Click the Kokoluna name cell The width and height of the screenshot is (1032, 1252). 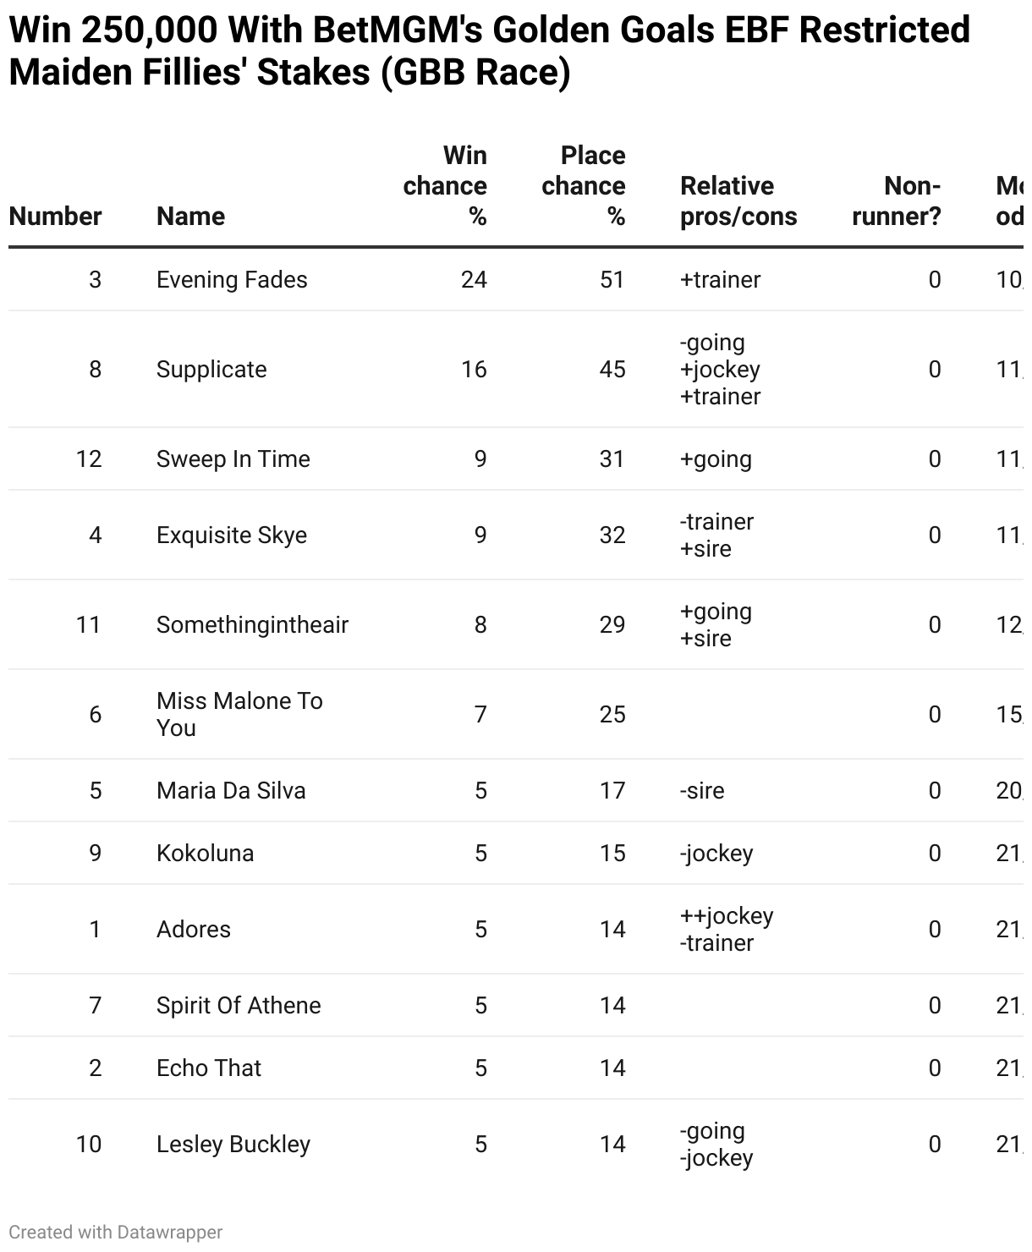pos(205,854)
